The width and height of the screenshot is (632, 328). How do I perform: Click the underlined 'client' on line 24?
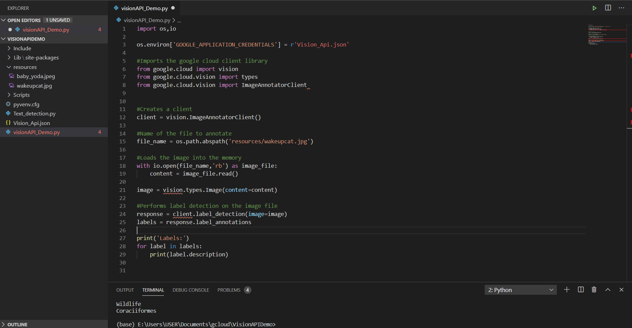183,214
